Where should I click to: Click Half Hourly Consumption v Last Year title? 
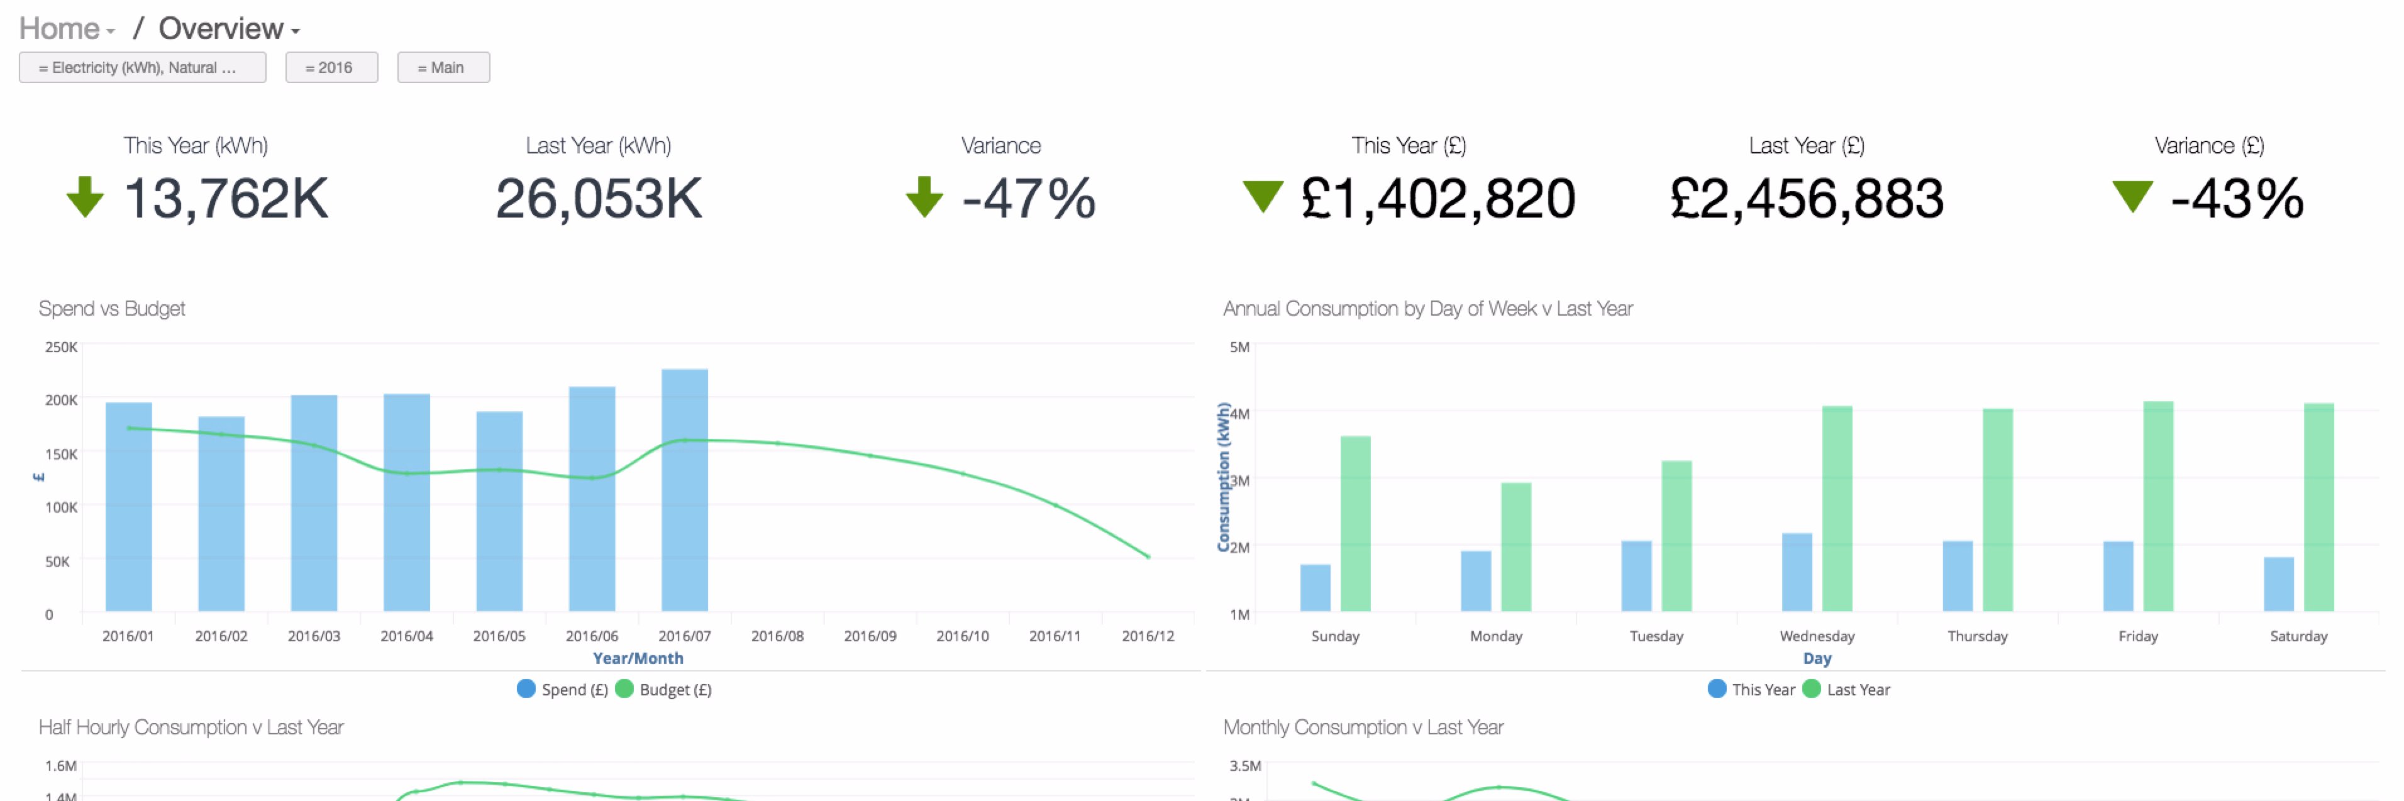191,727
